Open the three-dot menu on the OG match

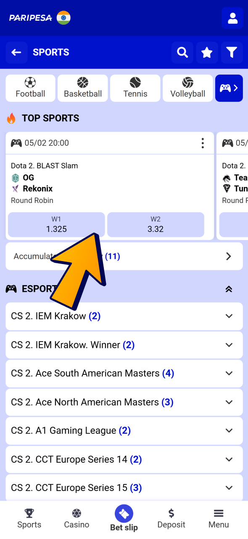tap(203, 143)
